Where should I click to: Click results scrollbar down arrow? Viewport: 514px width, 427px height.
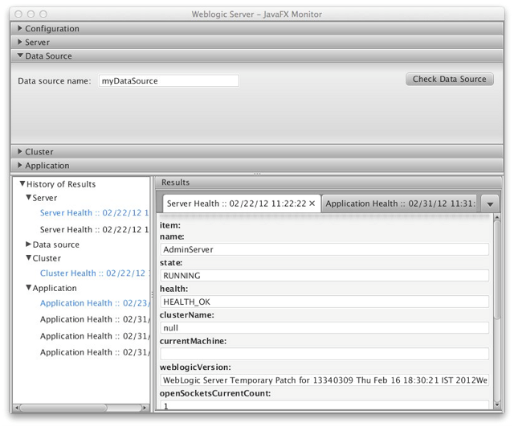pyautogui.click(x=497, y=405)
